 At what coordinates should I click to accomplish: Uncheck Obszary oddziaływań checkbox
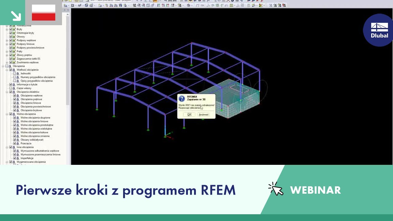click(x=14, y=140)
